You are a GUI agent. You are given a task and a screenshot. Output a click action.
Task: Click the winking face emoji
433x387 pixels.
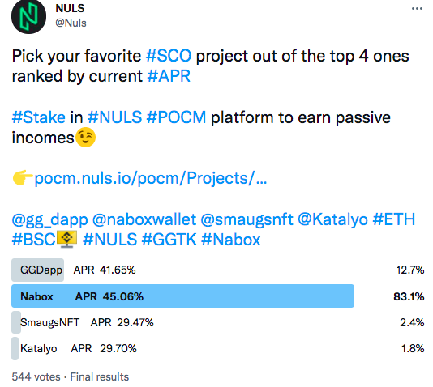tap(86, 138)
